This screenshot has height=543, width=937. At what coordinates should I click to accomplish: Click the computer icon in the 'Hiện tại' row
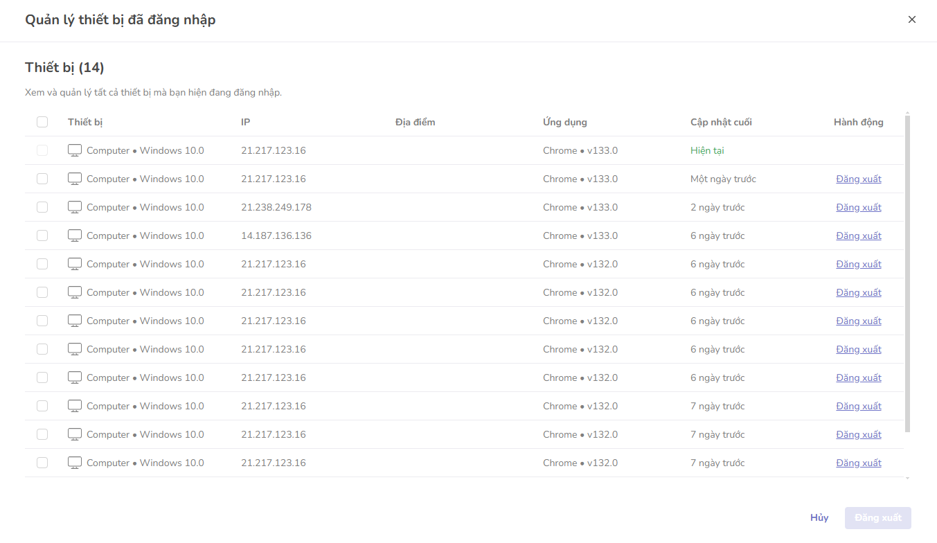pos(75,150)
